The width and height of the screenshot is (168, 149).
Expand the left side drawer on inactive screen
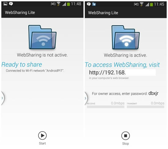click(x=2, y=98)
